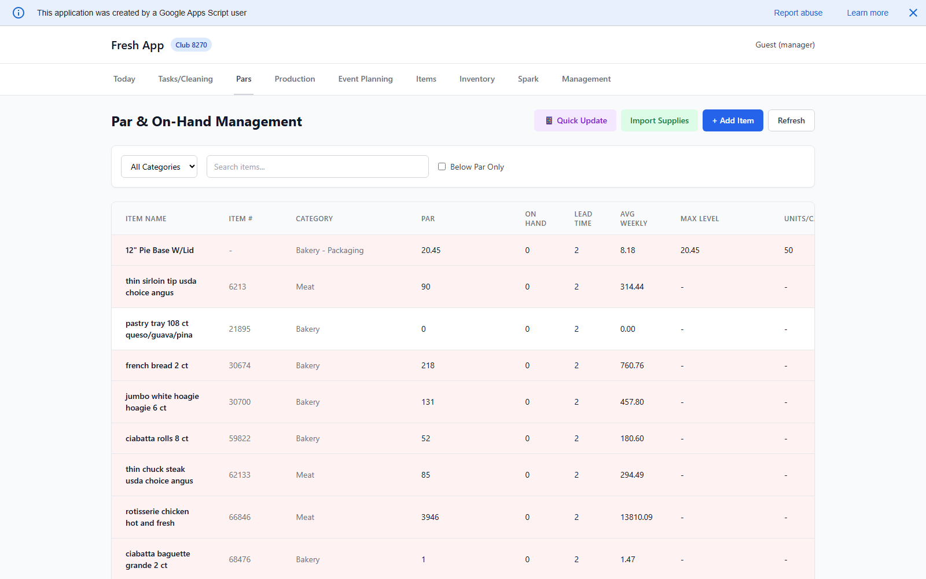Click the Import Supplies button

pos(659,120)
